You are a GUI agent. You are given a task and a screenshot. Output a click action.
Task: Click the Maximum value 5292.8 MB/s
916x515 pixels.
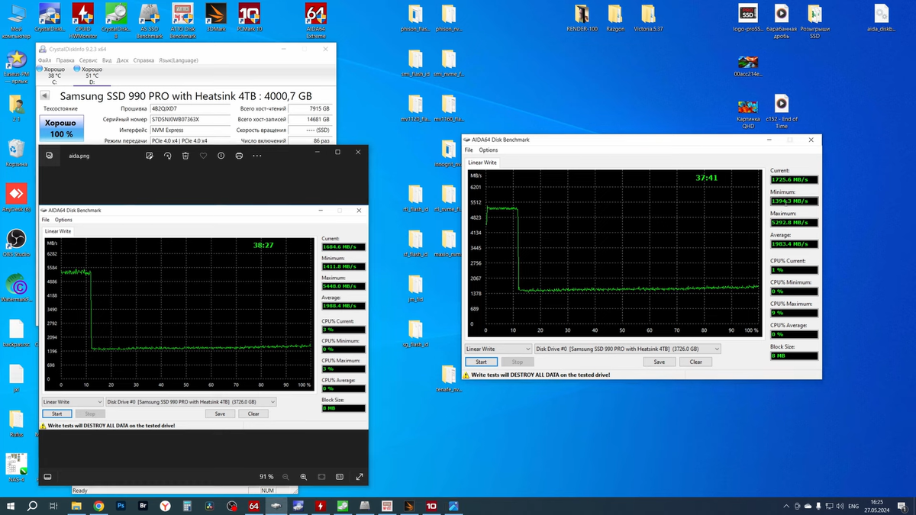(794, 223)
